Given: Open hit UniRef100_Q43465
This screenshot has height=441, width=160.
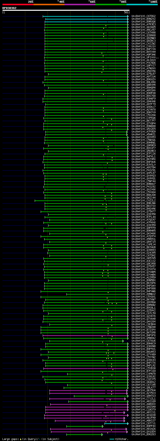Looking at the screenshot, I should 143,27.
